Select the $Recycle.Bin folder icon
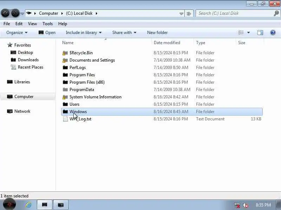 point(65,53)
